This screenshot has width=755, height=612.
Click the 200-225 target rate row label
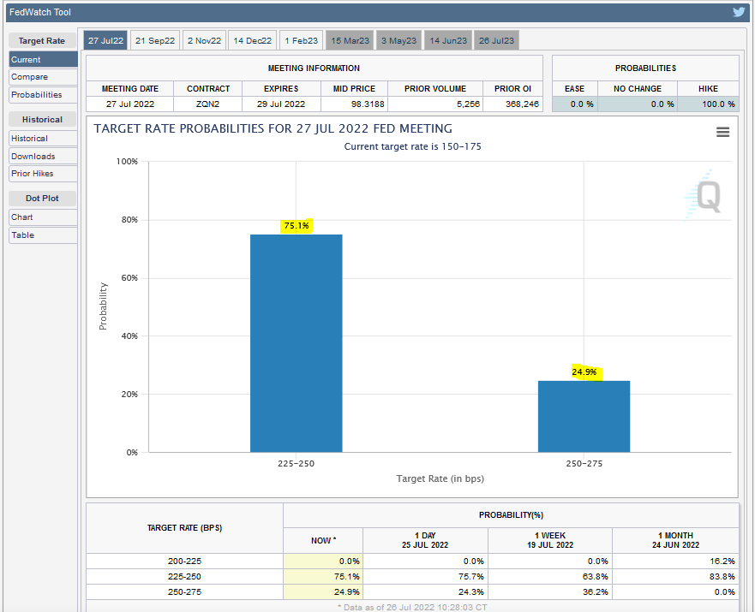pyautogui.click(x=184, y=561)
